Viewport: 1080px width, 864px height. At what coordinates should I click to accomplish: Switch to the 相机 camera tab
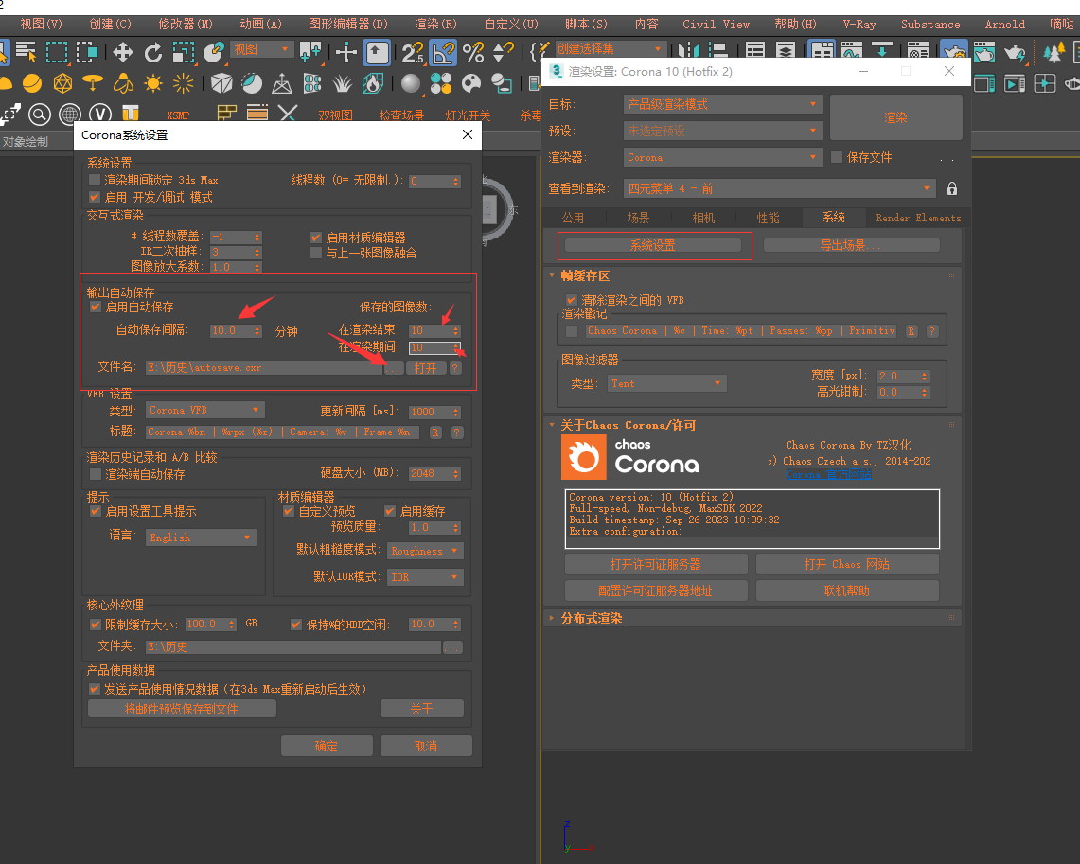(x=703, y=219)
